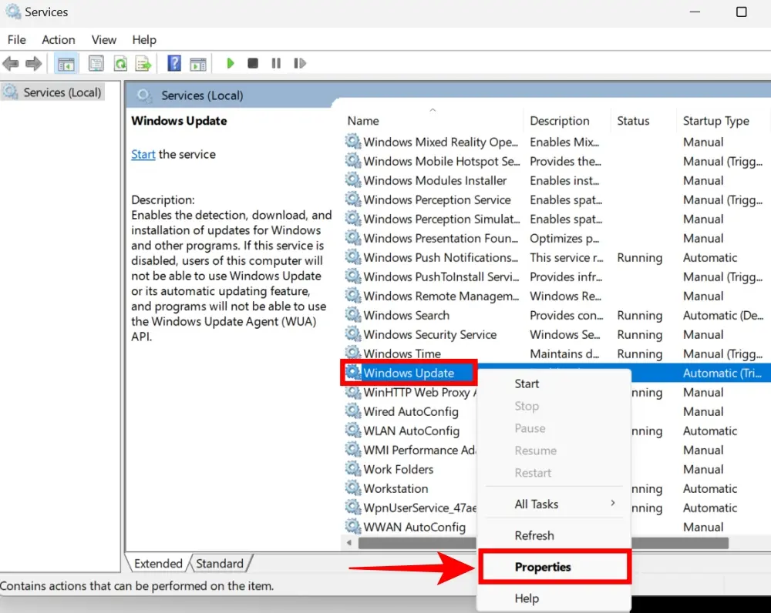
Task: Select Windows PushToInstall Service row
Action: (x=556, y=276)
